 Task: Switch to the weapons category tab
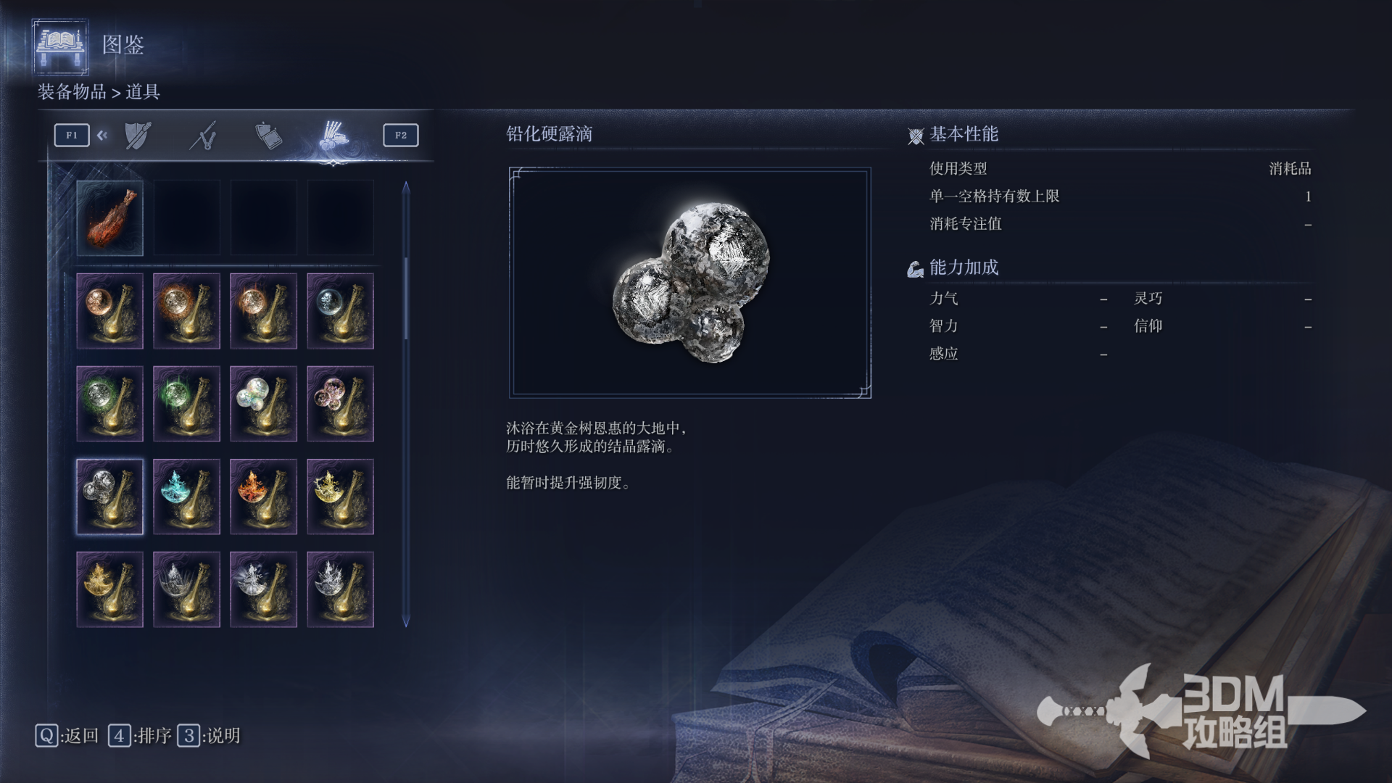coord(204,136)
